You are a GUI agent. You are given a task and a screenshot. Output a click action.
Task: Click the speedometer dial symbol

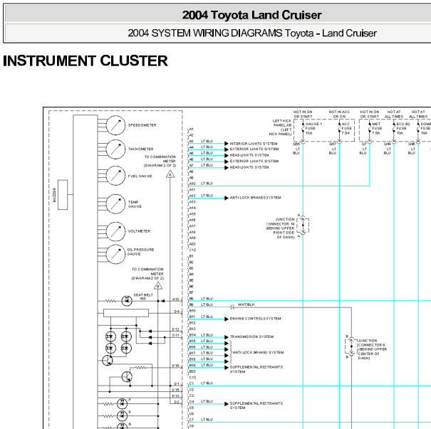click(x=115, y=125)
